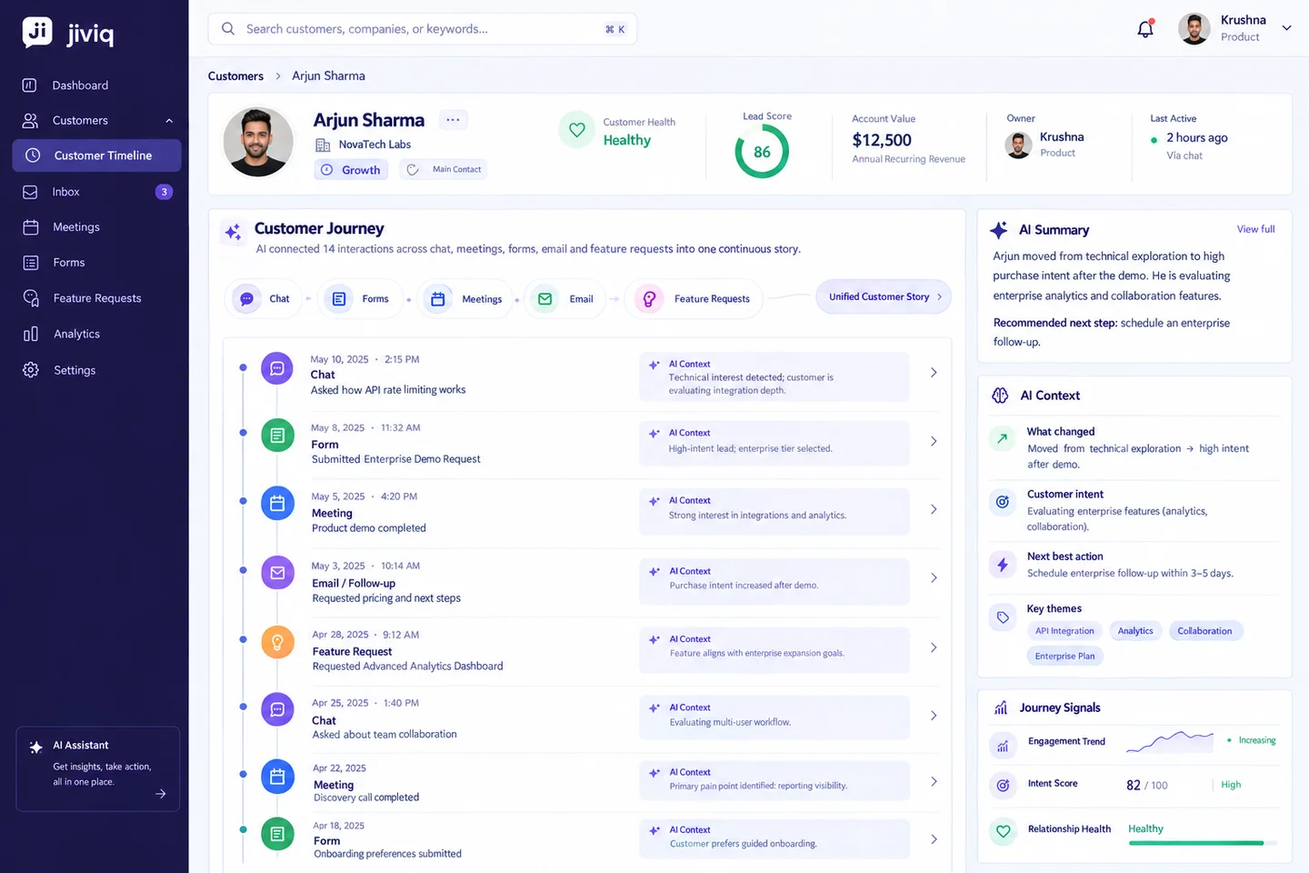
Task: Open more options for Arjun Sharma
Action: coord(453,120)
